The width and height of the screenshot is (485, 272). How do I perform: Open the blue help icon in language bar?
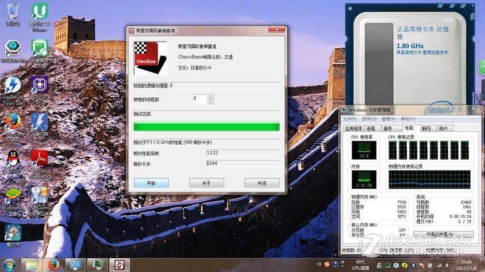click(x=335, y=264)
